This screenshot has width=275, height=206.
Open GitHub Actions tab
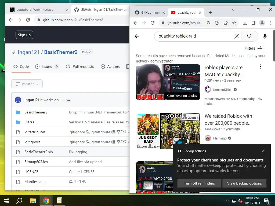pos(110,67)
